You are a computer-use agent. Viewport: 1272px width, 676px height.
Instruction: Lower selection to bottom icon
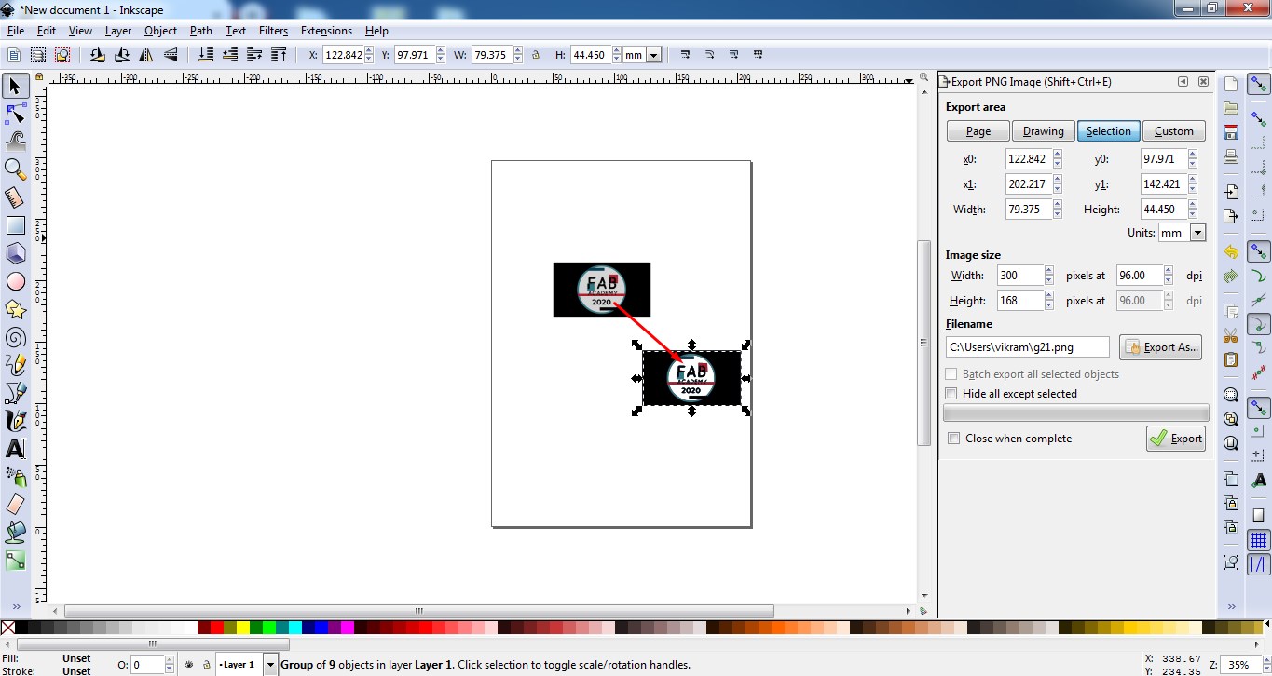pyautogui.click(x=206, y=55)
